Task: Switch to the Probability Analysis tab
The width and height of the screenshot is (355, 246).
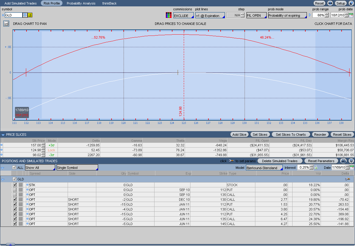Action: coord(81,3)
